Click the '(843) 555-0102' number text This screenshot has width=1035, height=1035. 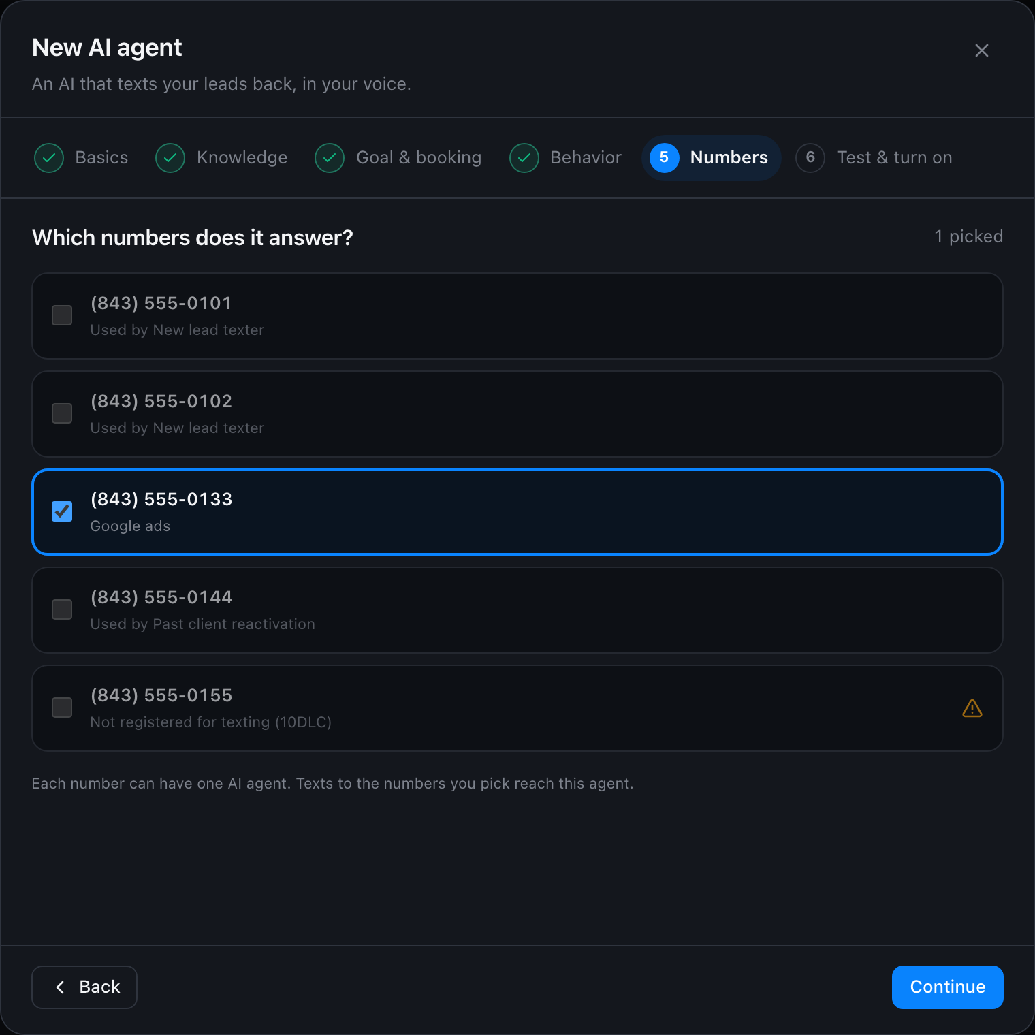(161, 401)
